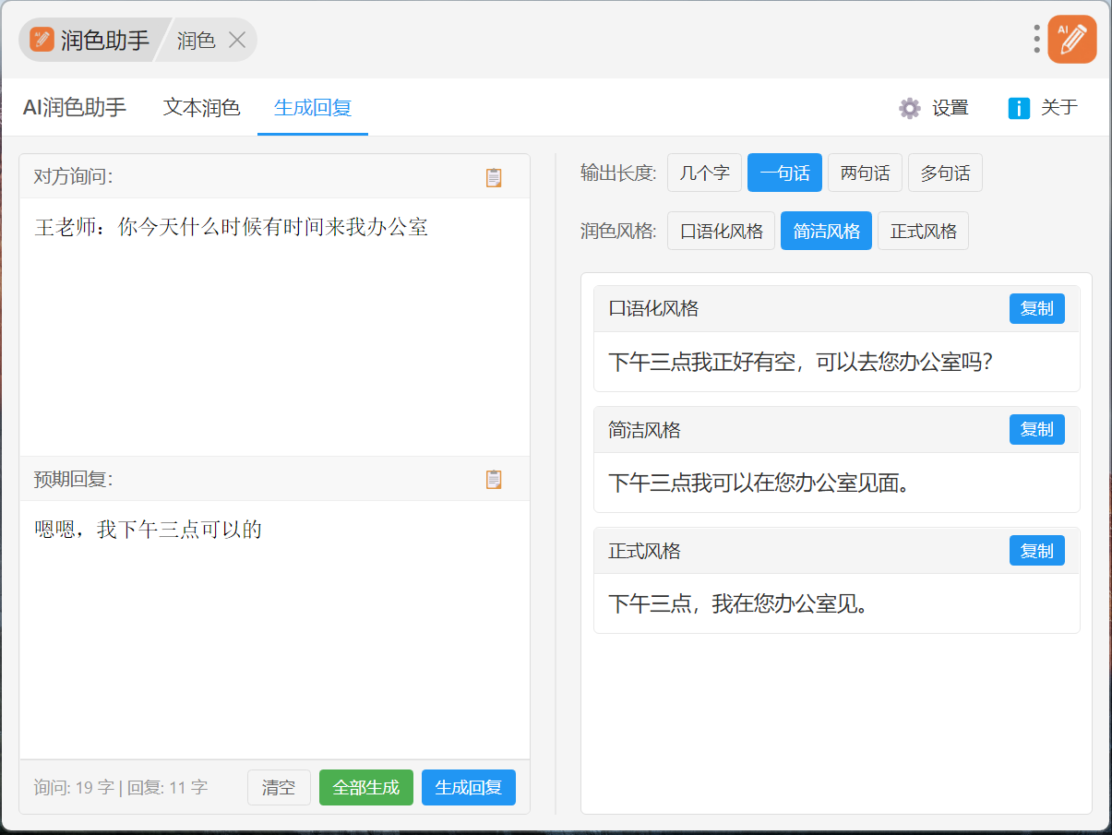Paste clipboard into 对方询问 field
Image resolution: width=1112 pixels, height=835 pixels.
point(494,177)
